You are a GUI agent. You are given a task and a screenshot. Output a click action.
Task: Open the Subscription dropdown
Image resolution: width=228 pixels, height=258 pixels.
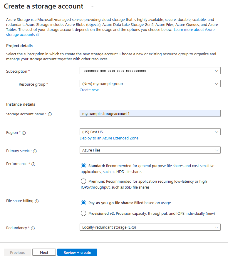pos(150,71)
